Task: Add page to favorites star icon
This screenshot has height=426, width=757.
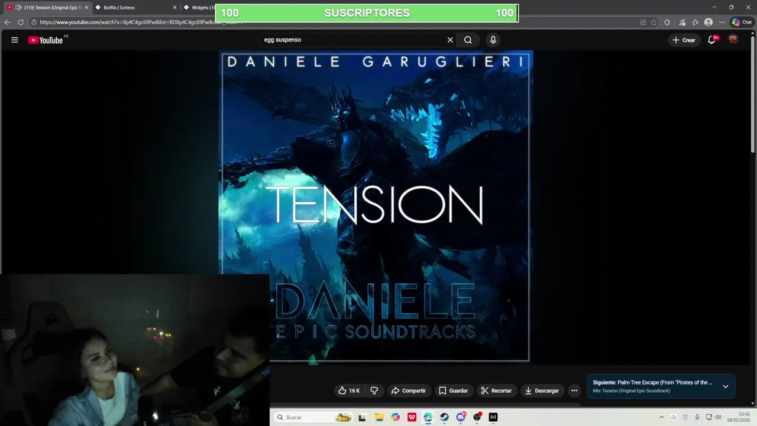Action: (x=654, y=22)
